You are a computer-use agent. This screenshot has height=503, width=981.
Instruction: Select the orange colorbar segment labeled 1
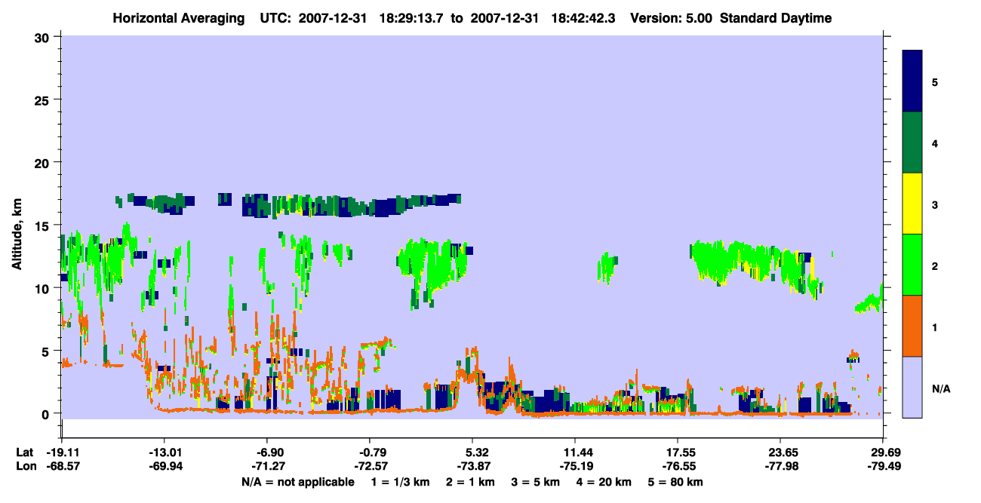pyautogui.click(x=912, y=326)
